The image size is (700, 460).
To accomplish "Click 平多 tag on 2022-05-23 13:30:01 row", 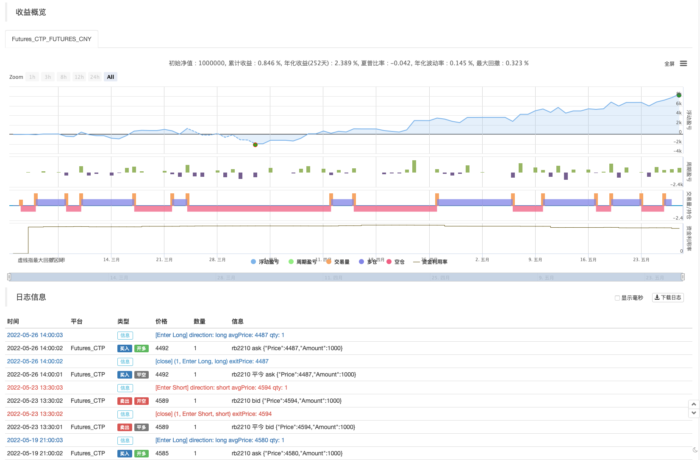I will click(x=142, y=427).
